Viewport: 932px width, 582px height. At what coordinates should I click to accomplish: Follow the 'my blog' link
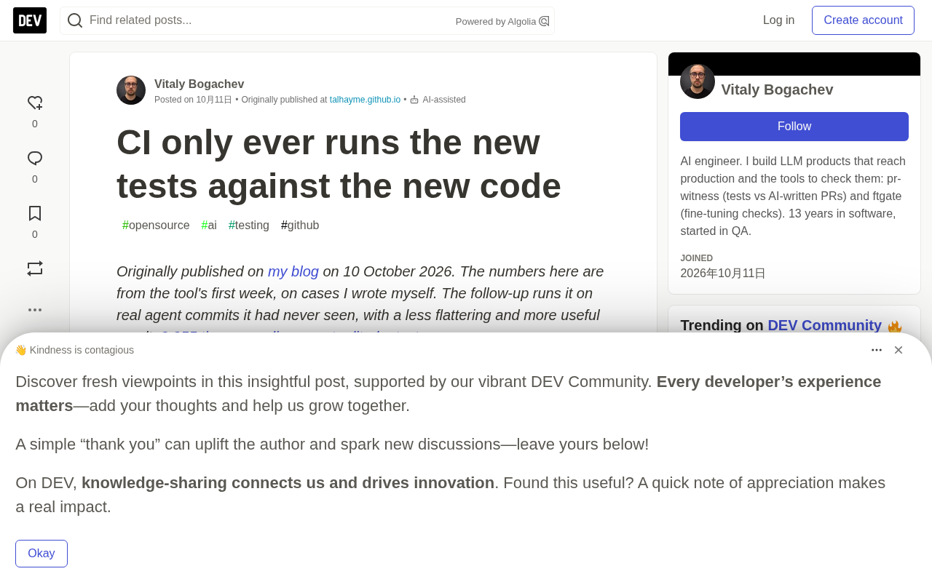[293, 271]
